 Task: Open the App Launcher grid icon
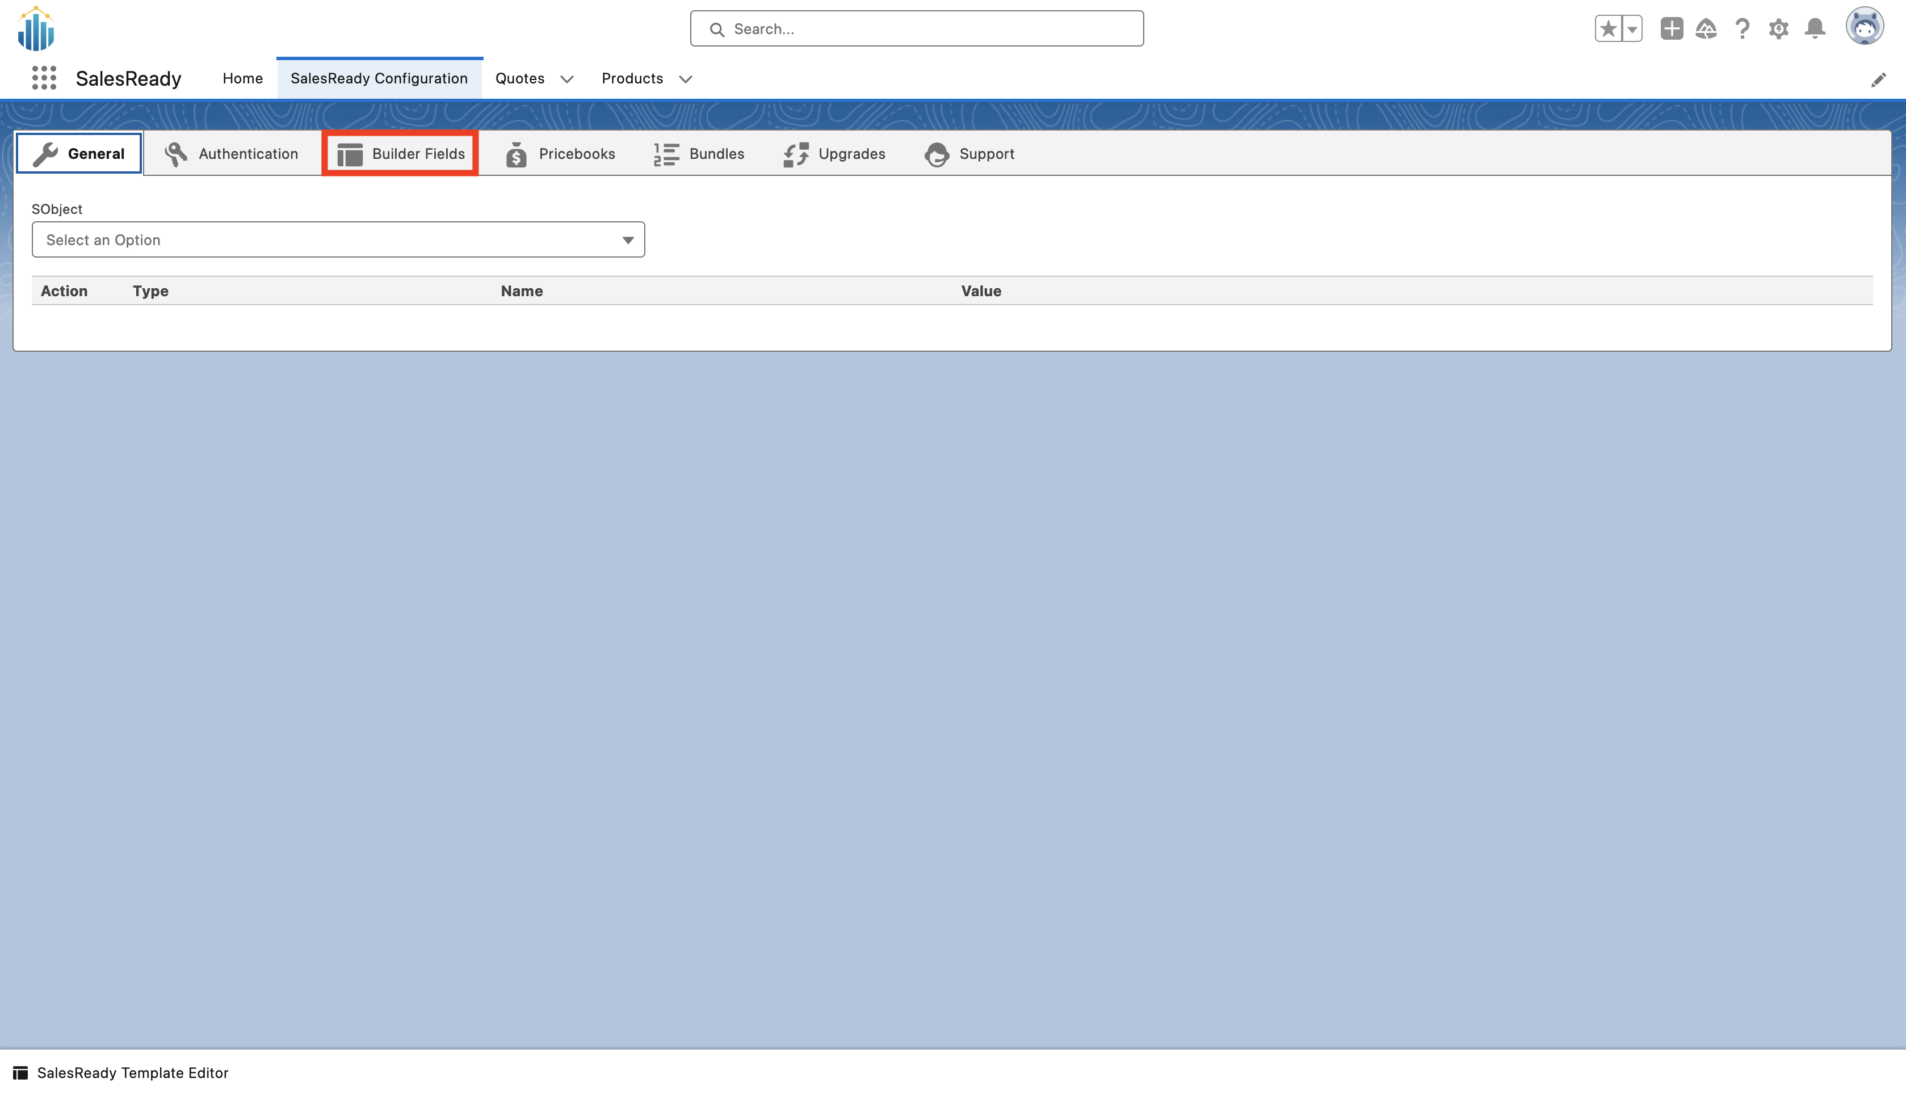[44, 78]
